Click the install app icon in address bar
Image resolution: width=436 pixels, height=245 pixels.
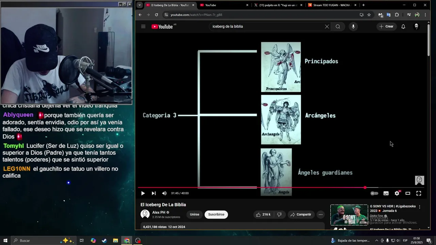(361, 15)
